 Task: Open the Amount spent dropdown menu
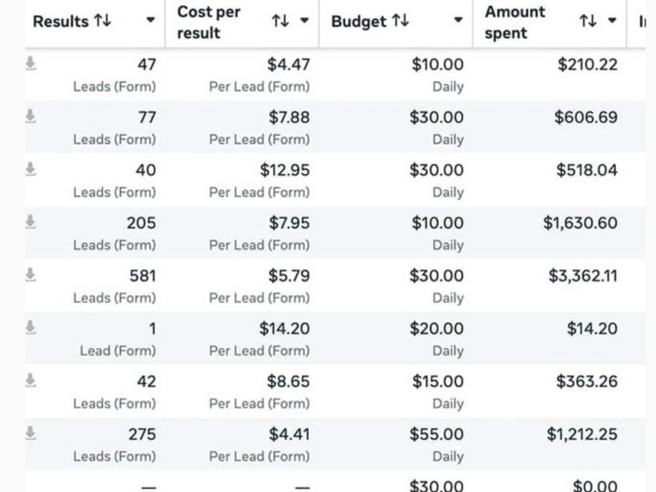(612, 20)
